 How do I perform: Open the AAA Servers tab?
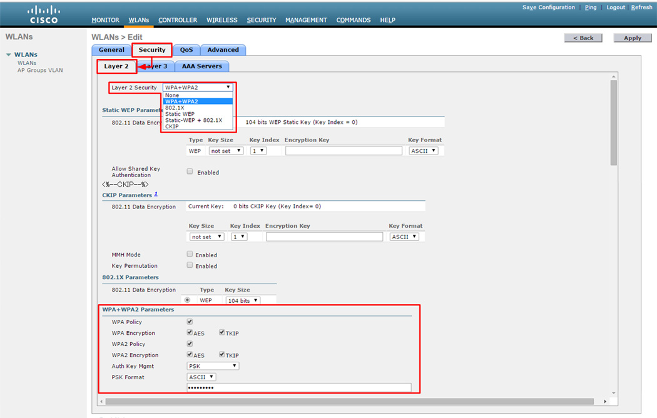(x=201, y=66)
